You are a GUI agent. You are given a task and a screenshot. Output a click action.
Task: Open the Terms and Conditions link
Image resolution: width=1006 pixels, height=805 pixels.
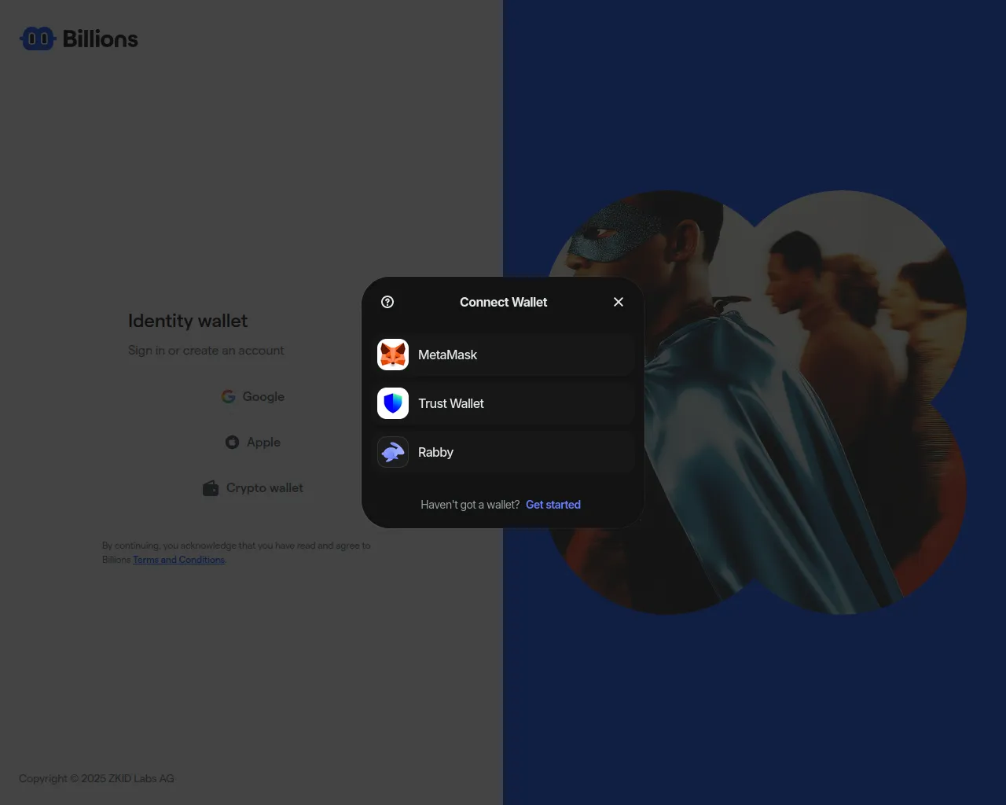coord(179,560)
